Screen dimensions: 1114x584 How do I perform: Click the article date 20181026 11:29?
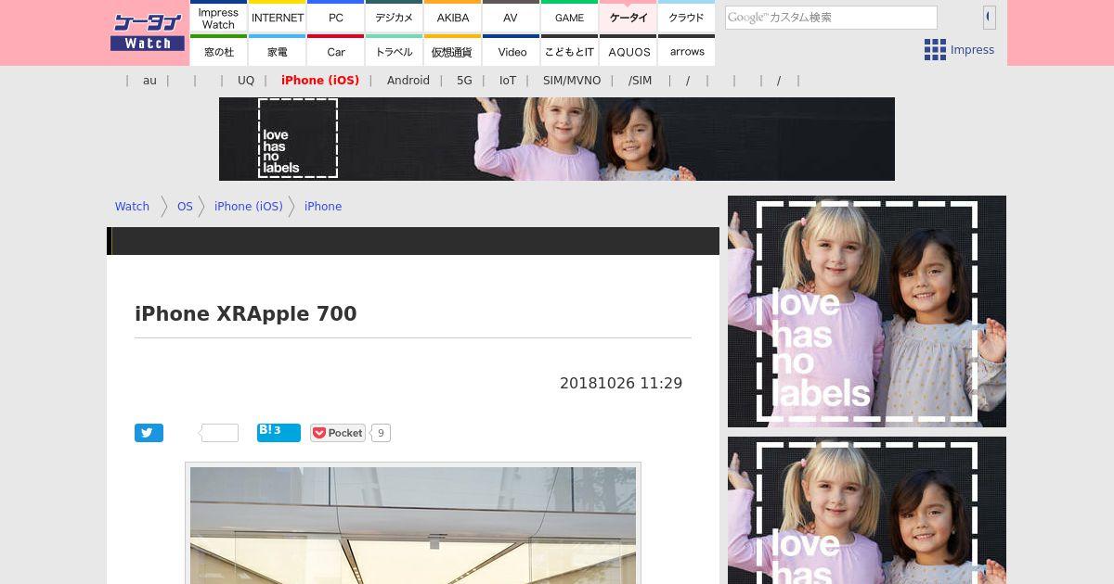pyautogui.click(x=621, y=384)
